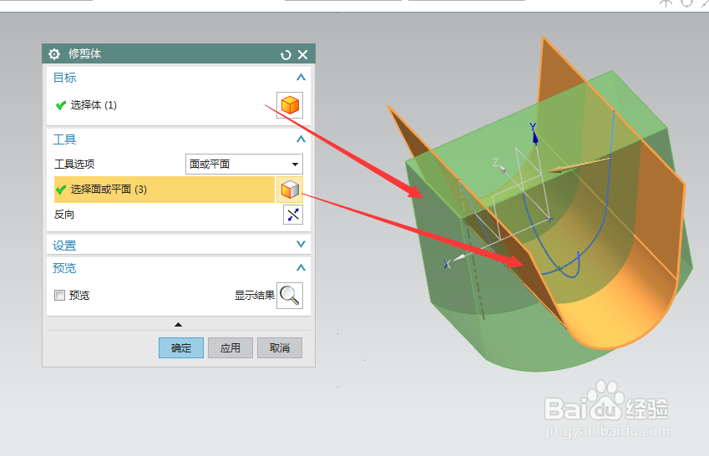Click the 显示结果 magnifier icon
Image resolution: width=709 pixels, height=456 pixels.
click(290, 296)
